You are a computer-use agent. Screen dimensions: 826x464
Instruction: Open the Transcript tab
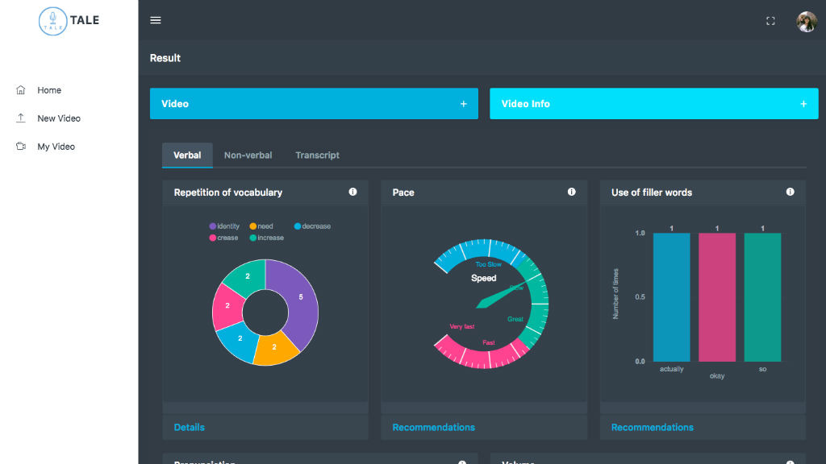click(x=317, y=155)
